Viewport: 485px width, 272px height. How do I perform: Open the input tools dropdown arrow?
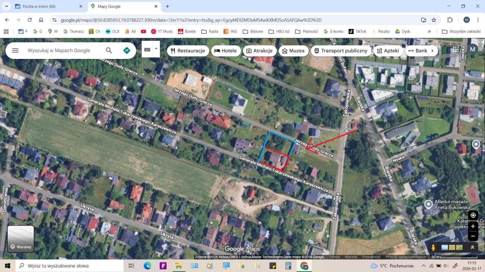pyautogui.click(x=156, y=49)
